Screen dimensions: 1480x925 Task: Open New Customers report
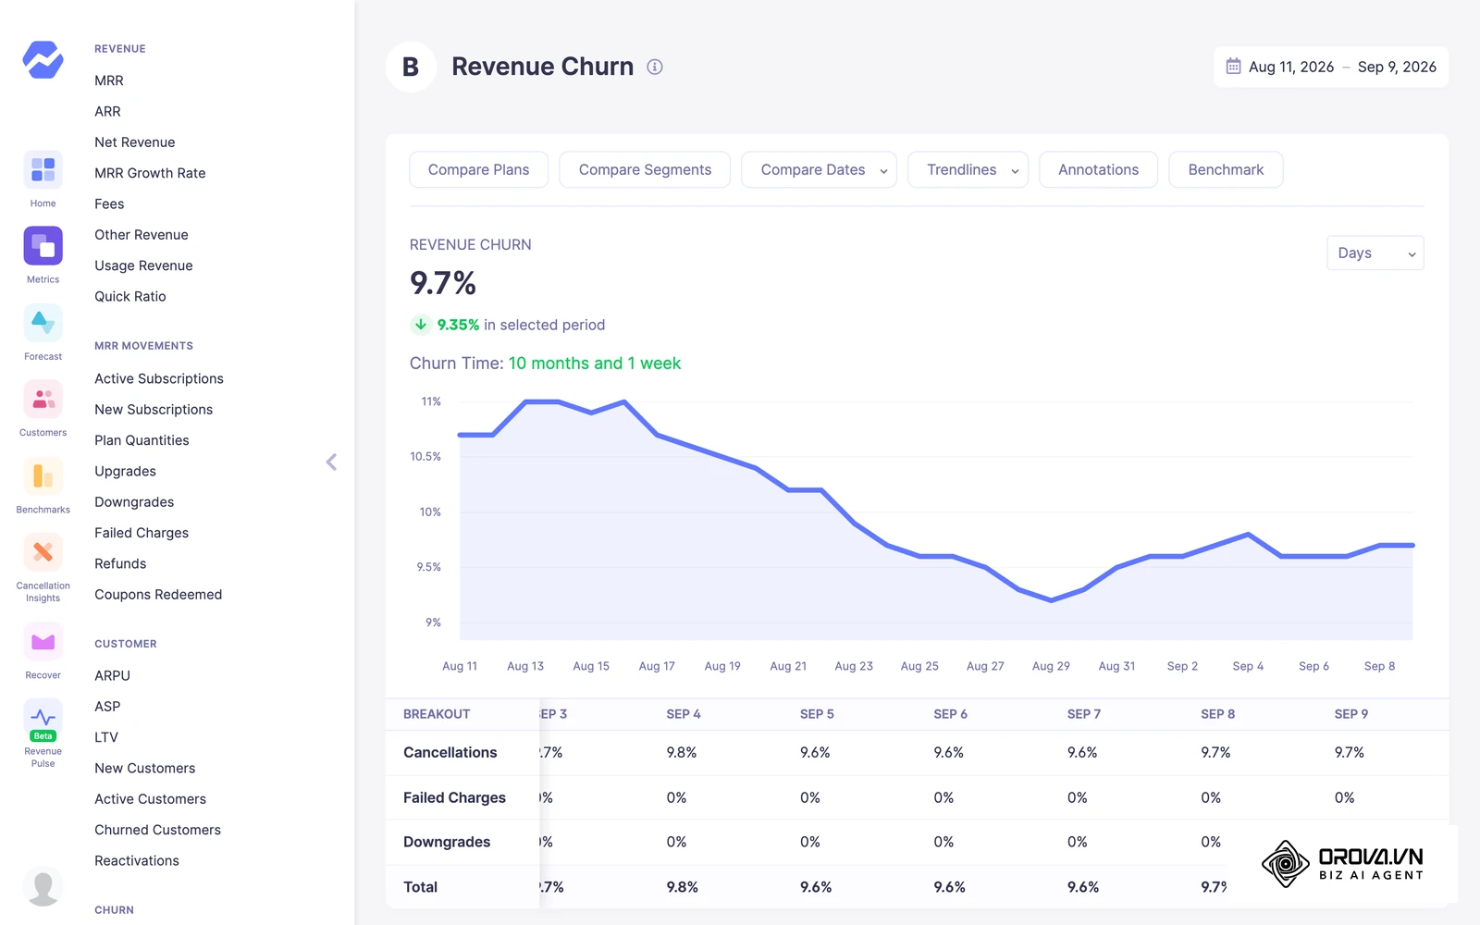click(145, 768)
